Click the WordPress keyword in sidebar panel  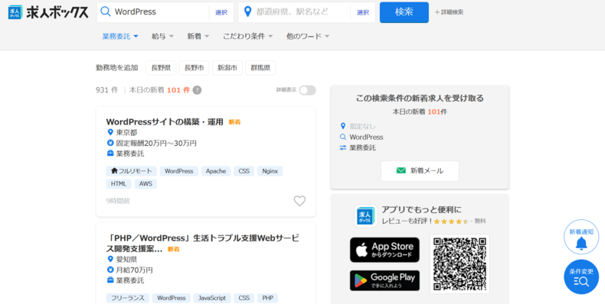point(366,137)
